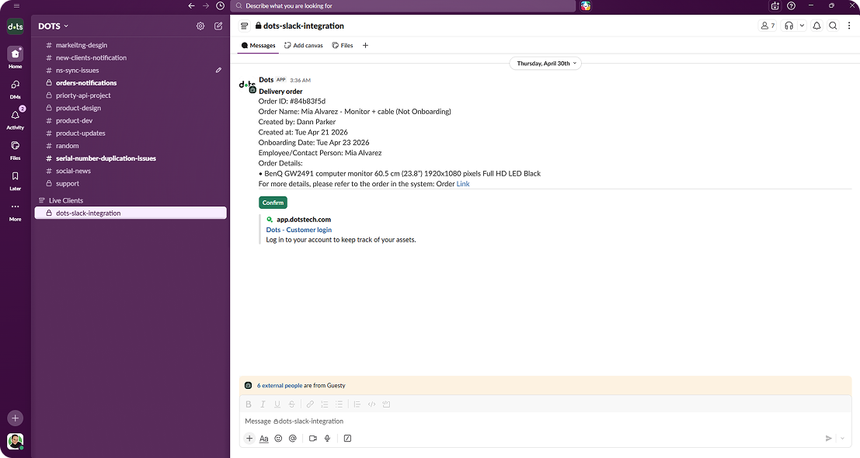
Task: Open the DOTS workspace dropdown
Action: (53, 26)
